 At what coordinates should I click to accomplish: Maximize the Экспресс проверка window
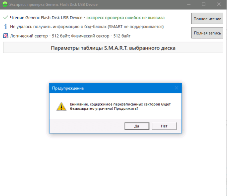[x=204, y=4]
